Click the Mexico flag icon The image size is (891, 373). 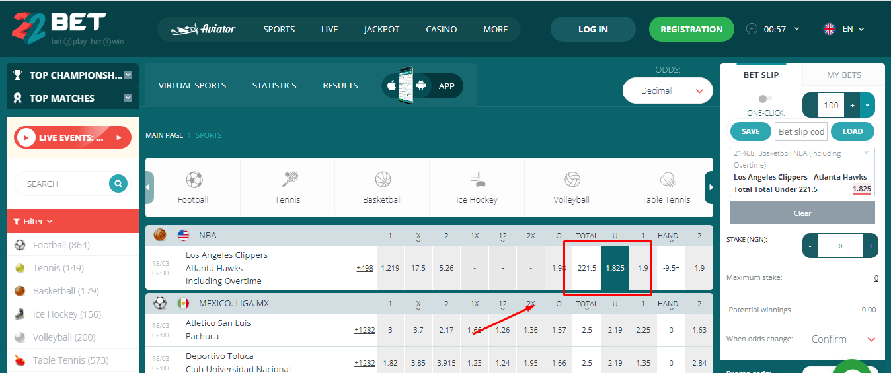183,303
